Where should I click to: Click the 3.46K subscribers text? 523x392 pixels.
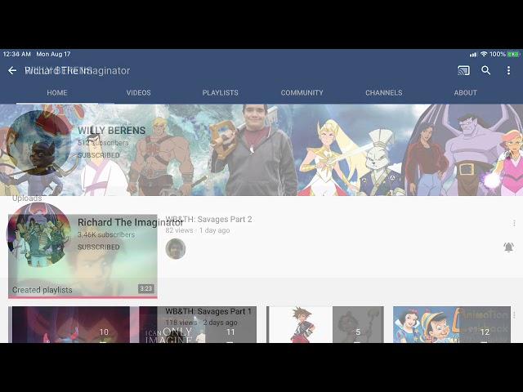point(106,234)
